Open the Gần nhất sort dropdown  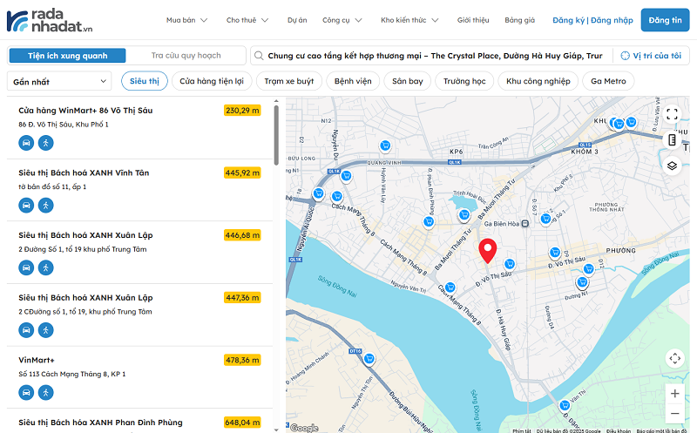pos(59,81)
